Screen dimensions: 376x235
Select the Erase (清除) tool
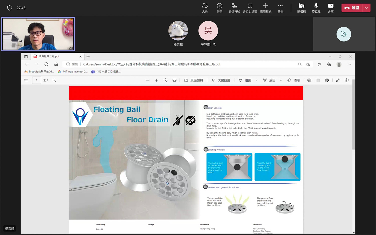(x=294, y=80)
